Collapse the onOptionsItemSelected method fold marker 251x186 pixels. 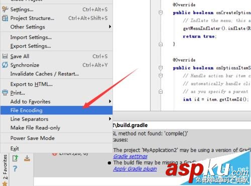(x=161, y=68)
